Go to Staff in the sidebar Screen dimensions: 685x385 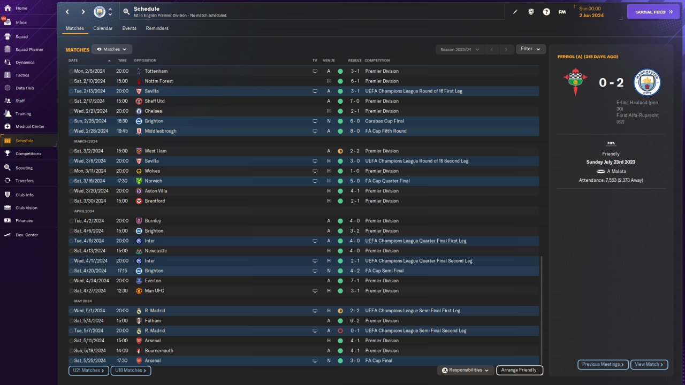[28, 101]
